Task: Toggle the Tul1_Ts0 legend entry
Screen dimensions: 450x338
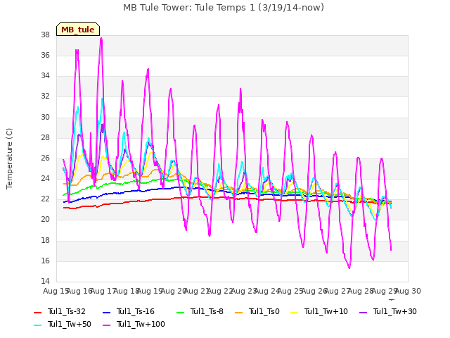Action: click(257, 311)
